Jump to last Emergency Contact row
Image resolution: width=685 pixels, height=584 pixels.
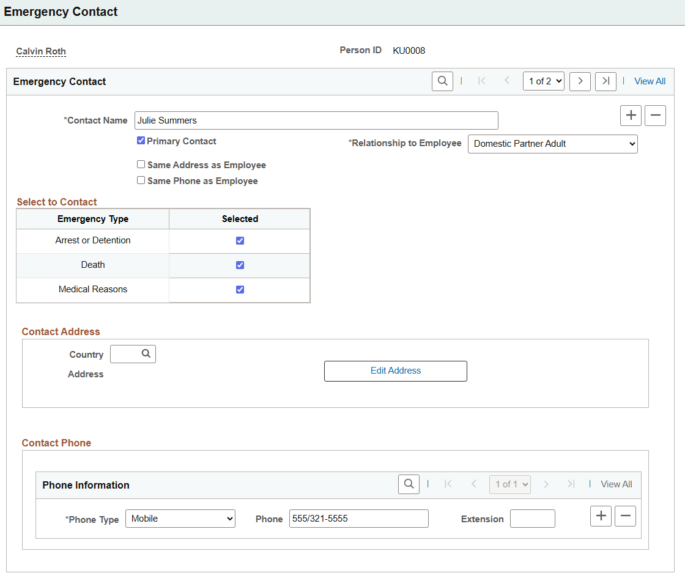click(x=605, y=81)
